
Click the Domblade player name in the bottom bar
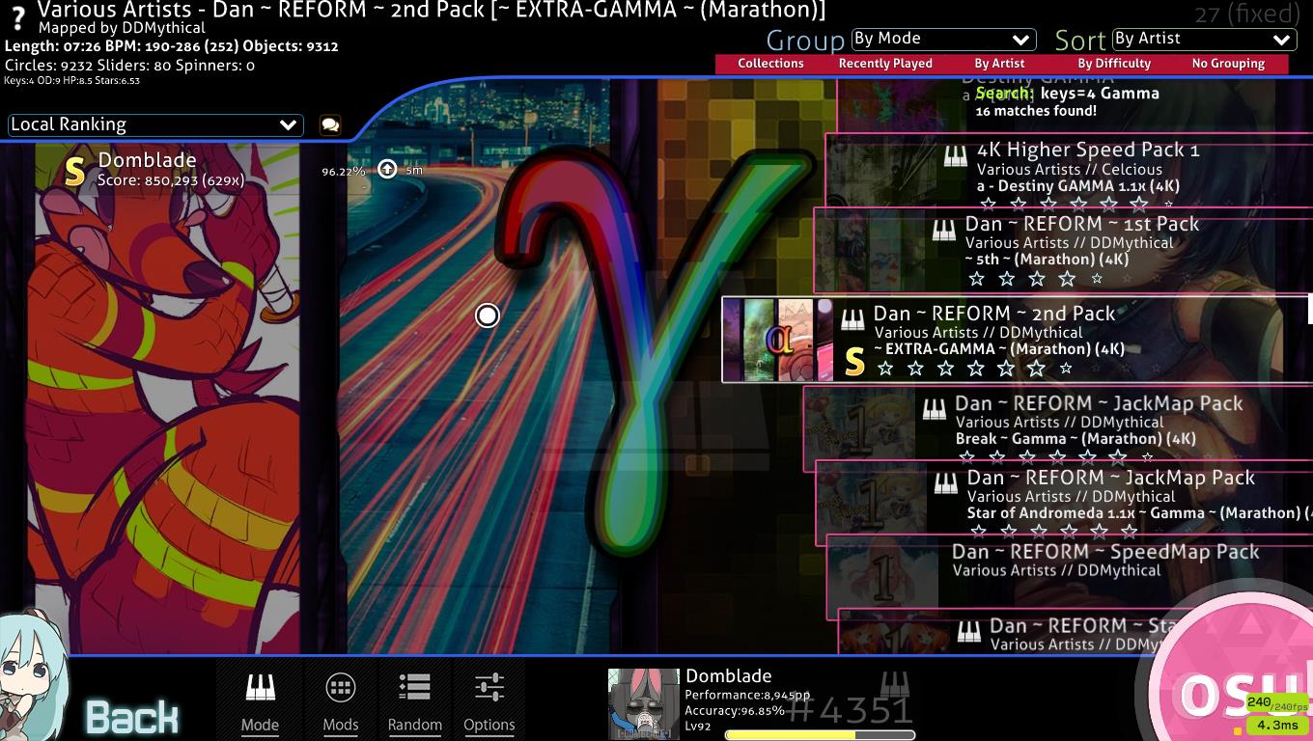(x=728, y=676)
